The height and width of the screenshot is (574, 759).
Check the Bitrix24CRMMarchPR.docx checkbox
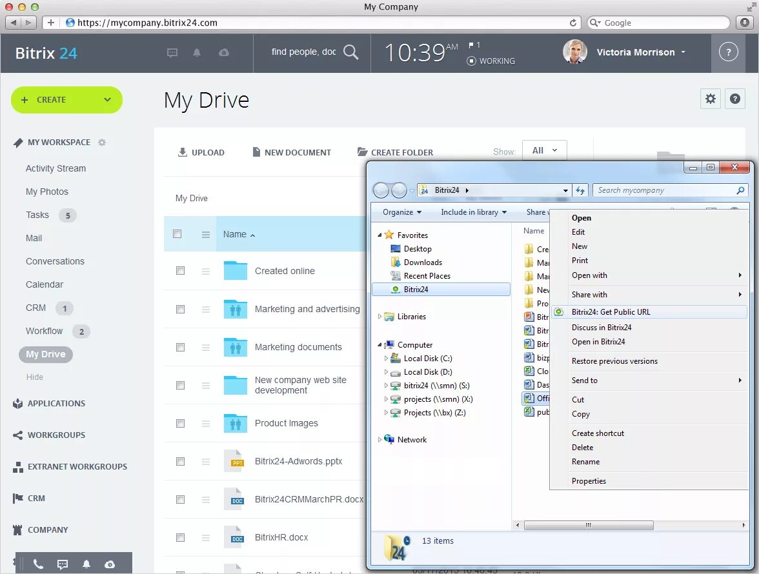tap(180, 500)
